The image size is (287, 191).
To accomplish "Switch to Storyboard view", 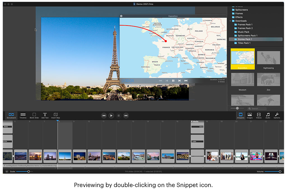I will click(x=11, y=116).
